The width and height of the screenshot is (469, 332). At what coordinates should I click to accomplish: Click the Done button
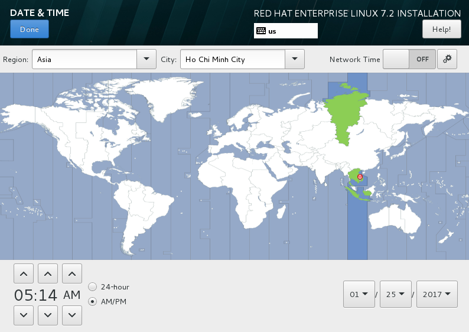click(30, 29)
